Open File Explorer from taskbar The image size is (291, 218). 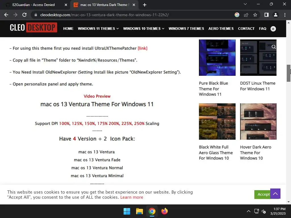coord(139,211)
